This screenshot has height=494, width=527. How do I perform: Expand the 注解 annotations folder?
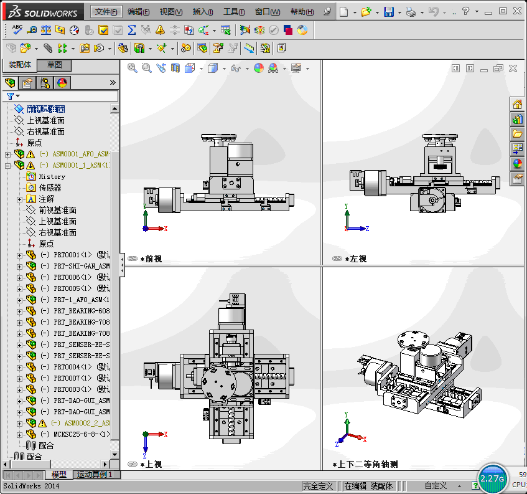[x=19, y=199]
